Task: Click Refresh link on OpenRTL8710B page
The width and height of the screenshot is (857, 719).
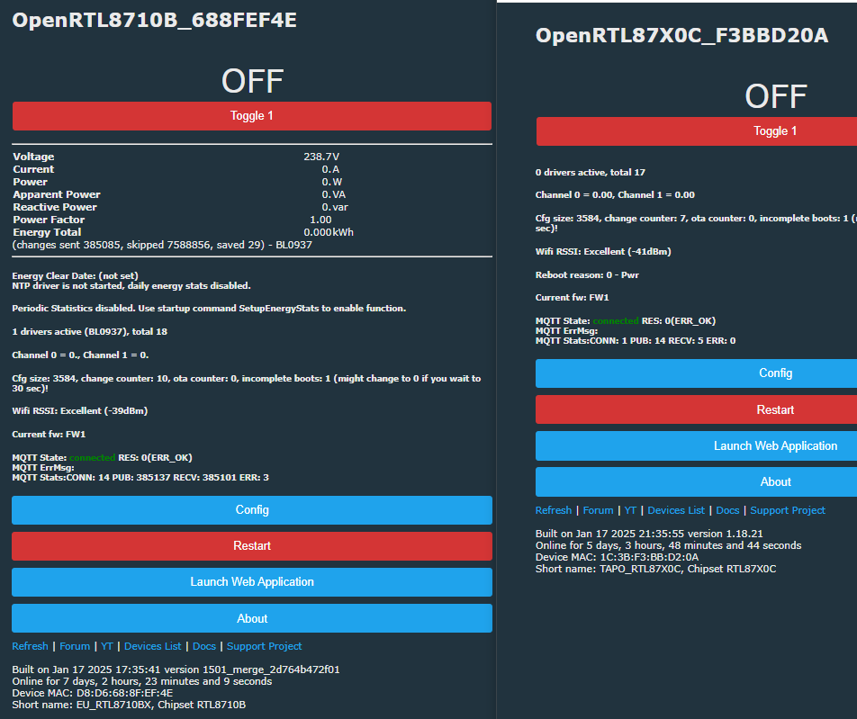Action: coord(30,646)
